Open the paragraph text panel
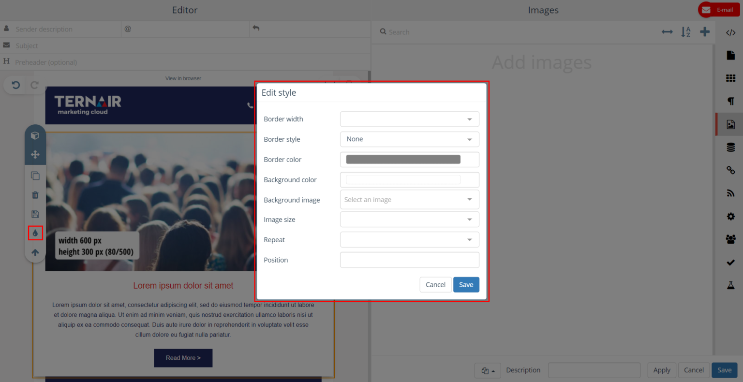Screen dimensions: 743x382 point(730,101)
